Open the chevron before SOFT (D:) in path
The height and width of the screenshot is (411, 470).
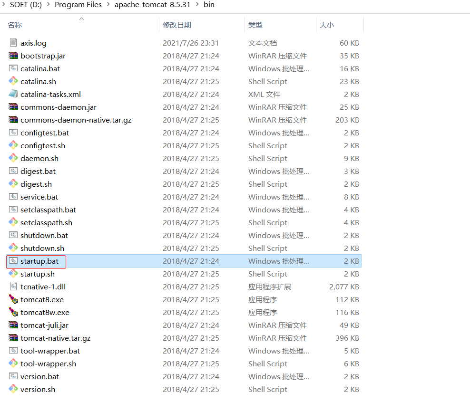click(x=4, y=4)
